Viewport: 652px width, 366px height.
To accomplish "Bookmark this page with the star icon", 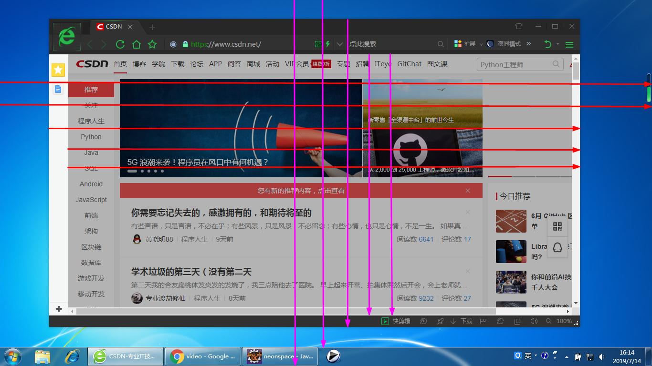I will point(152,44).
